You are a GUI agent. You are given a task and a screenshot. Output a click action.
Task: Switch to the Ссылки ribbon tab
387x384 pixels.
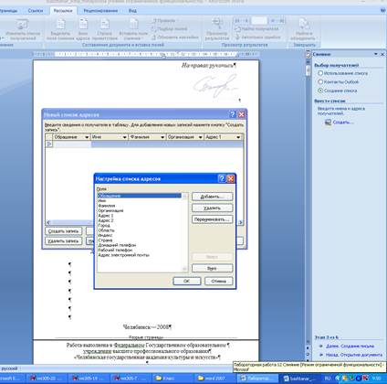click(x=36, y=11)
